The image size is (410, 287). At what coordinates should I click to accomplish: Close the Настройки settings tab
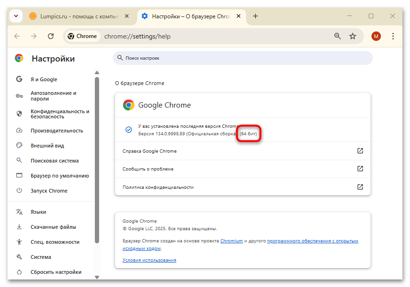[239, 16]
